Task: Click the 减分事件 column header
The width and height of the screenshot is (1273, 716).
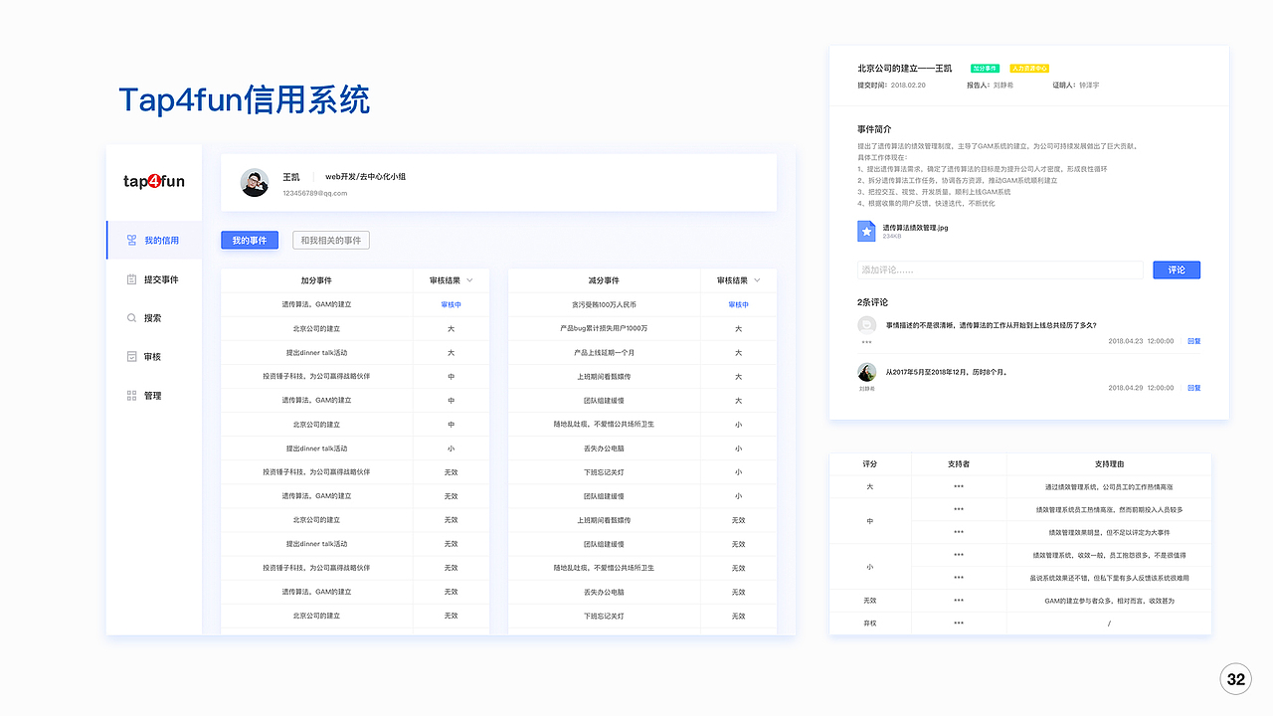Action: click(x=604, y=280)
